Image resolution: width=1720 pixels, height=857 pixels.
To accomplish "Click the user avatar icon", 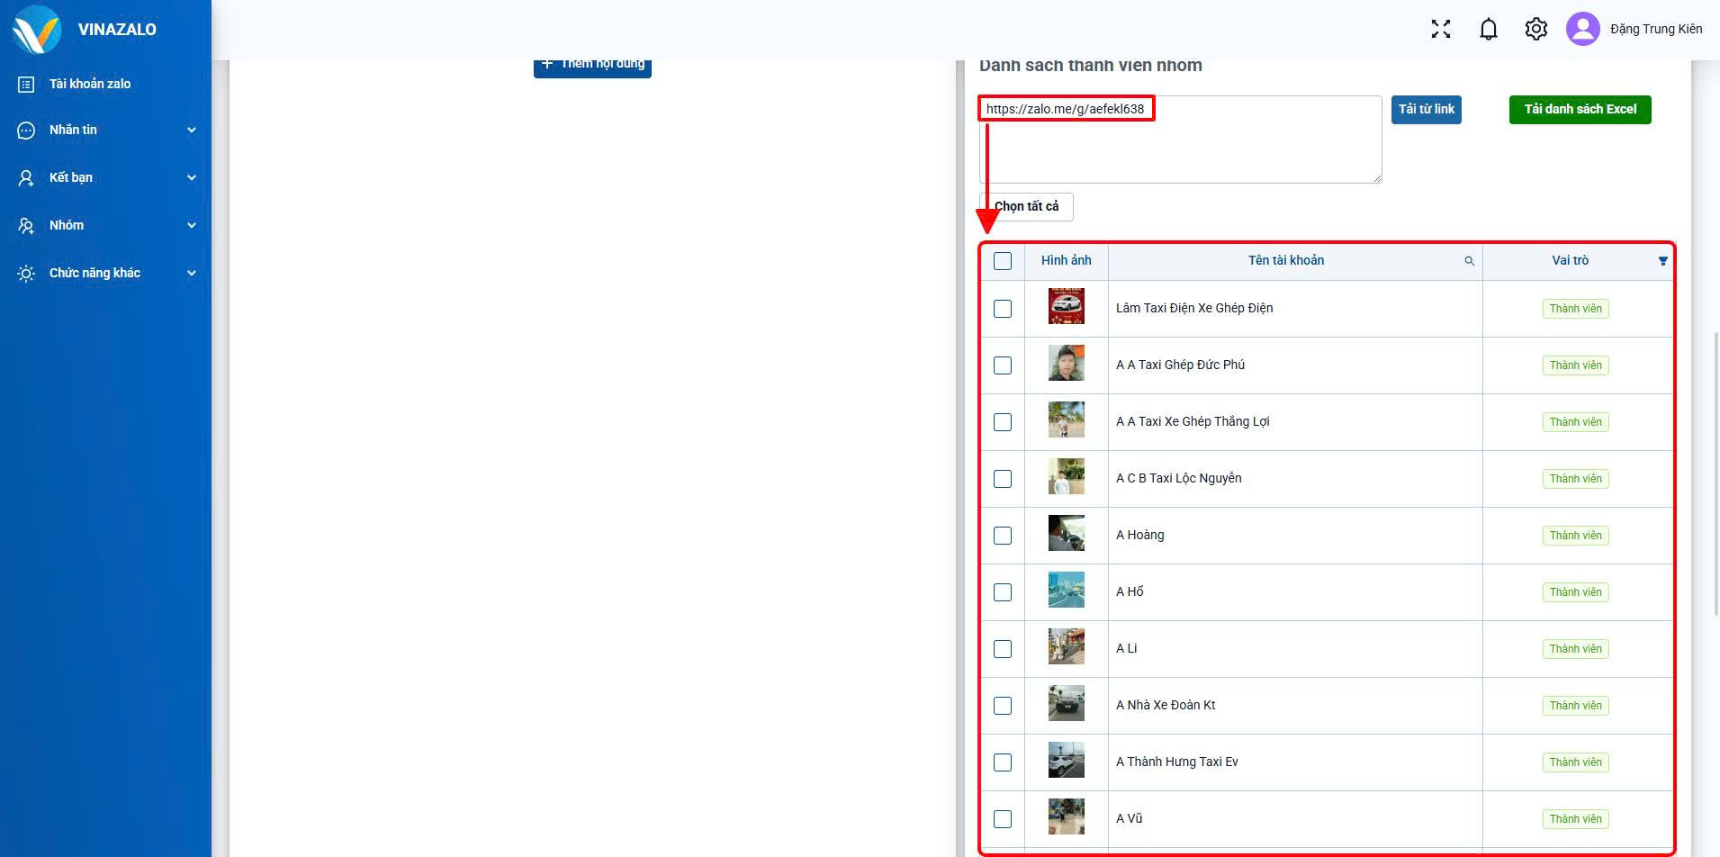I will (1583, 29).
